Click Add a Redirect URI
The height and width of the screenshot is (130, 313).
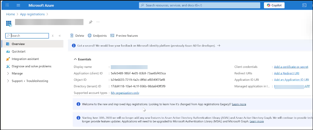click(x=287, y=73)
